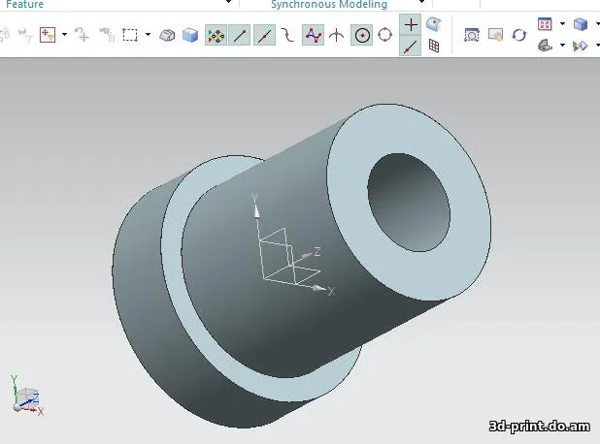Click the Quadrant Point snap icon
600x444 pixels.
coord(385,35)
